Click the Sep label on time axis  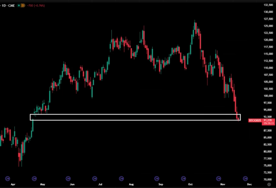[161, 184]
